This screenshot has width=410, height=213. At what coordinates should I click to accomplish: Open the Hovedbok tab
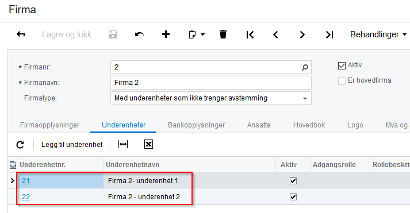(x=309, y=125)
